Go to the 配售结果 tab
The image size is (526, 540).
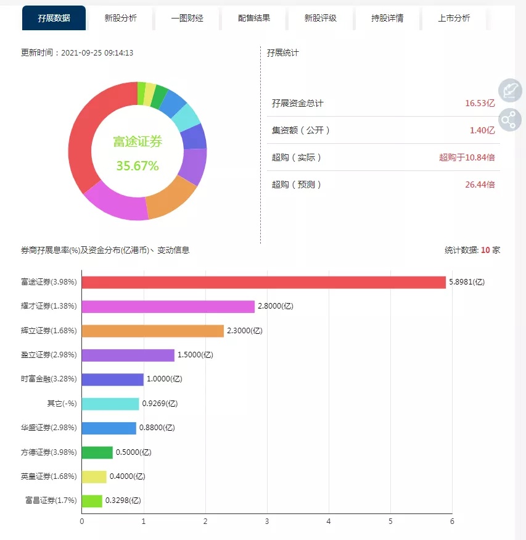(x=254, y=18)
